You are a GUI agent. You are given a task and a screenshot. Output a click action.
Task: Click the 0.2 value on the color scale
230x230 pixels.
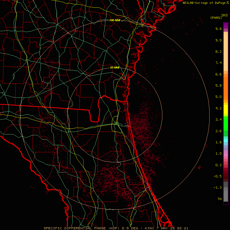[218, 165]
